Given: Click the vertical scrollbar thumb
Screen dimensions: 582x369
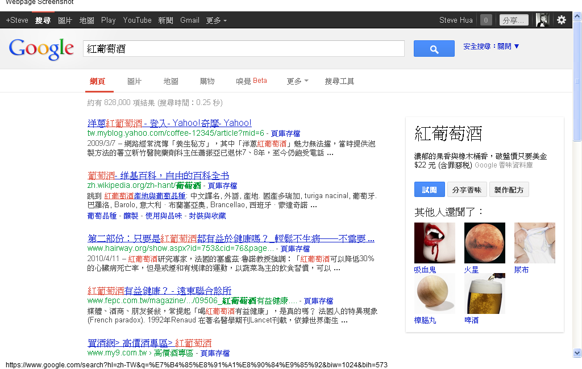Looking at the screenshot, I should pos(577,81).
